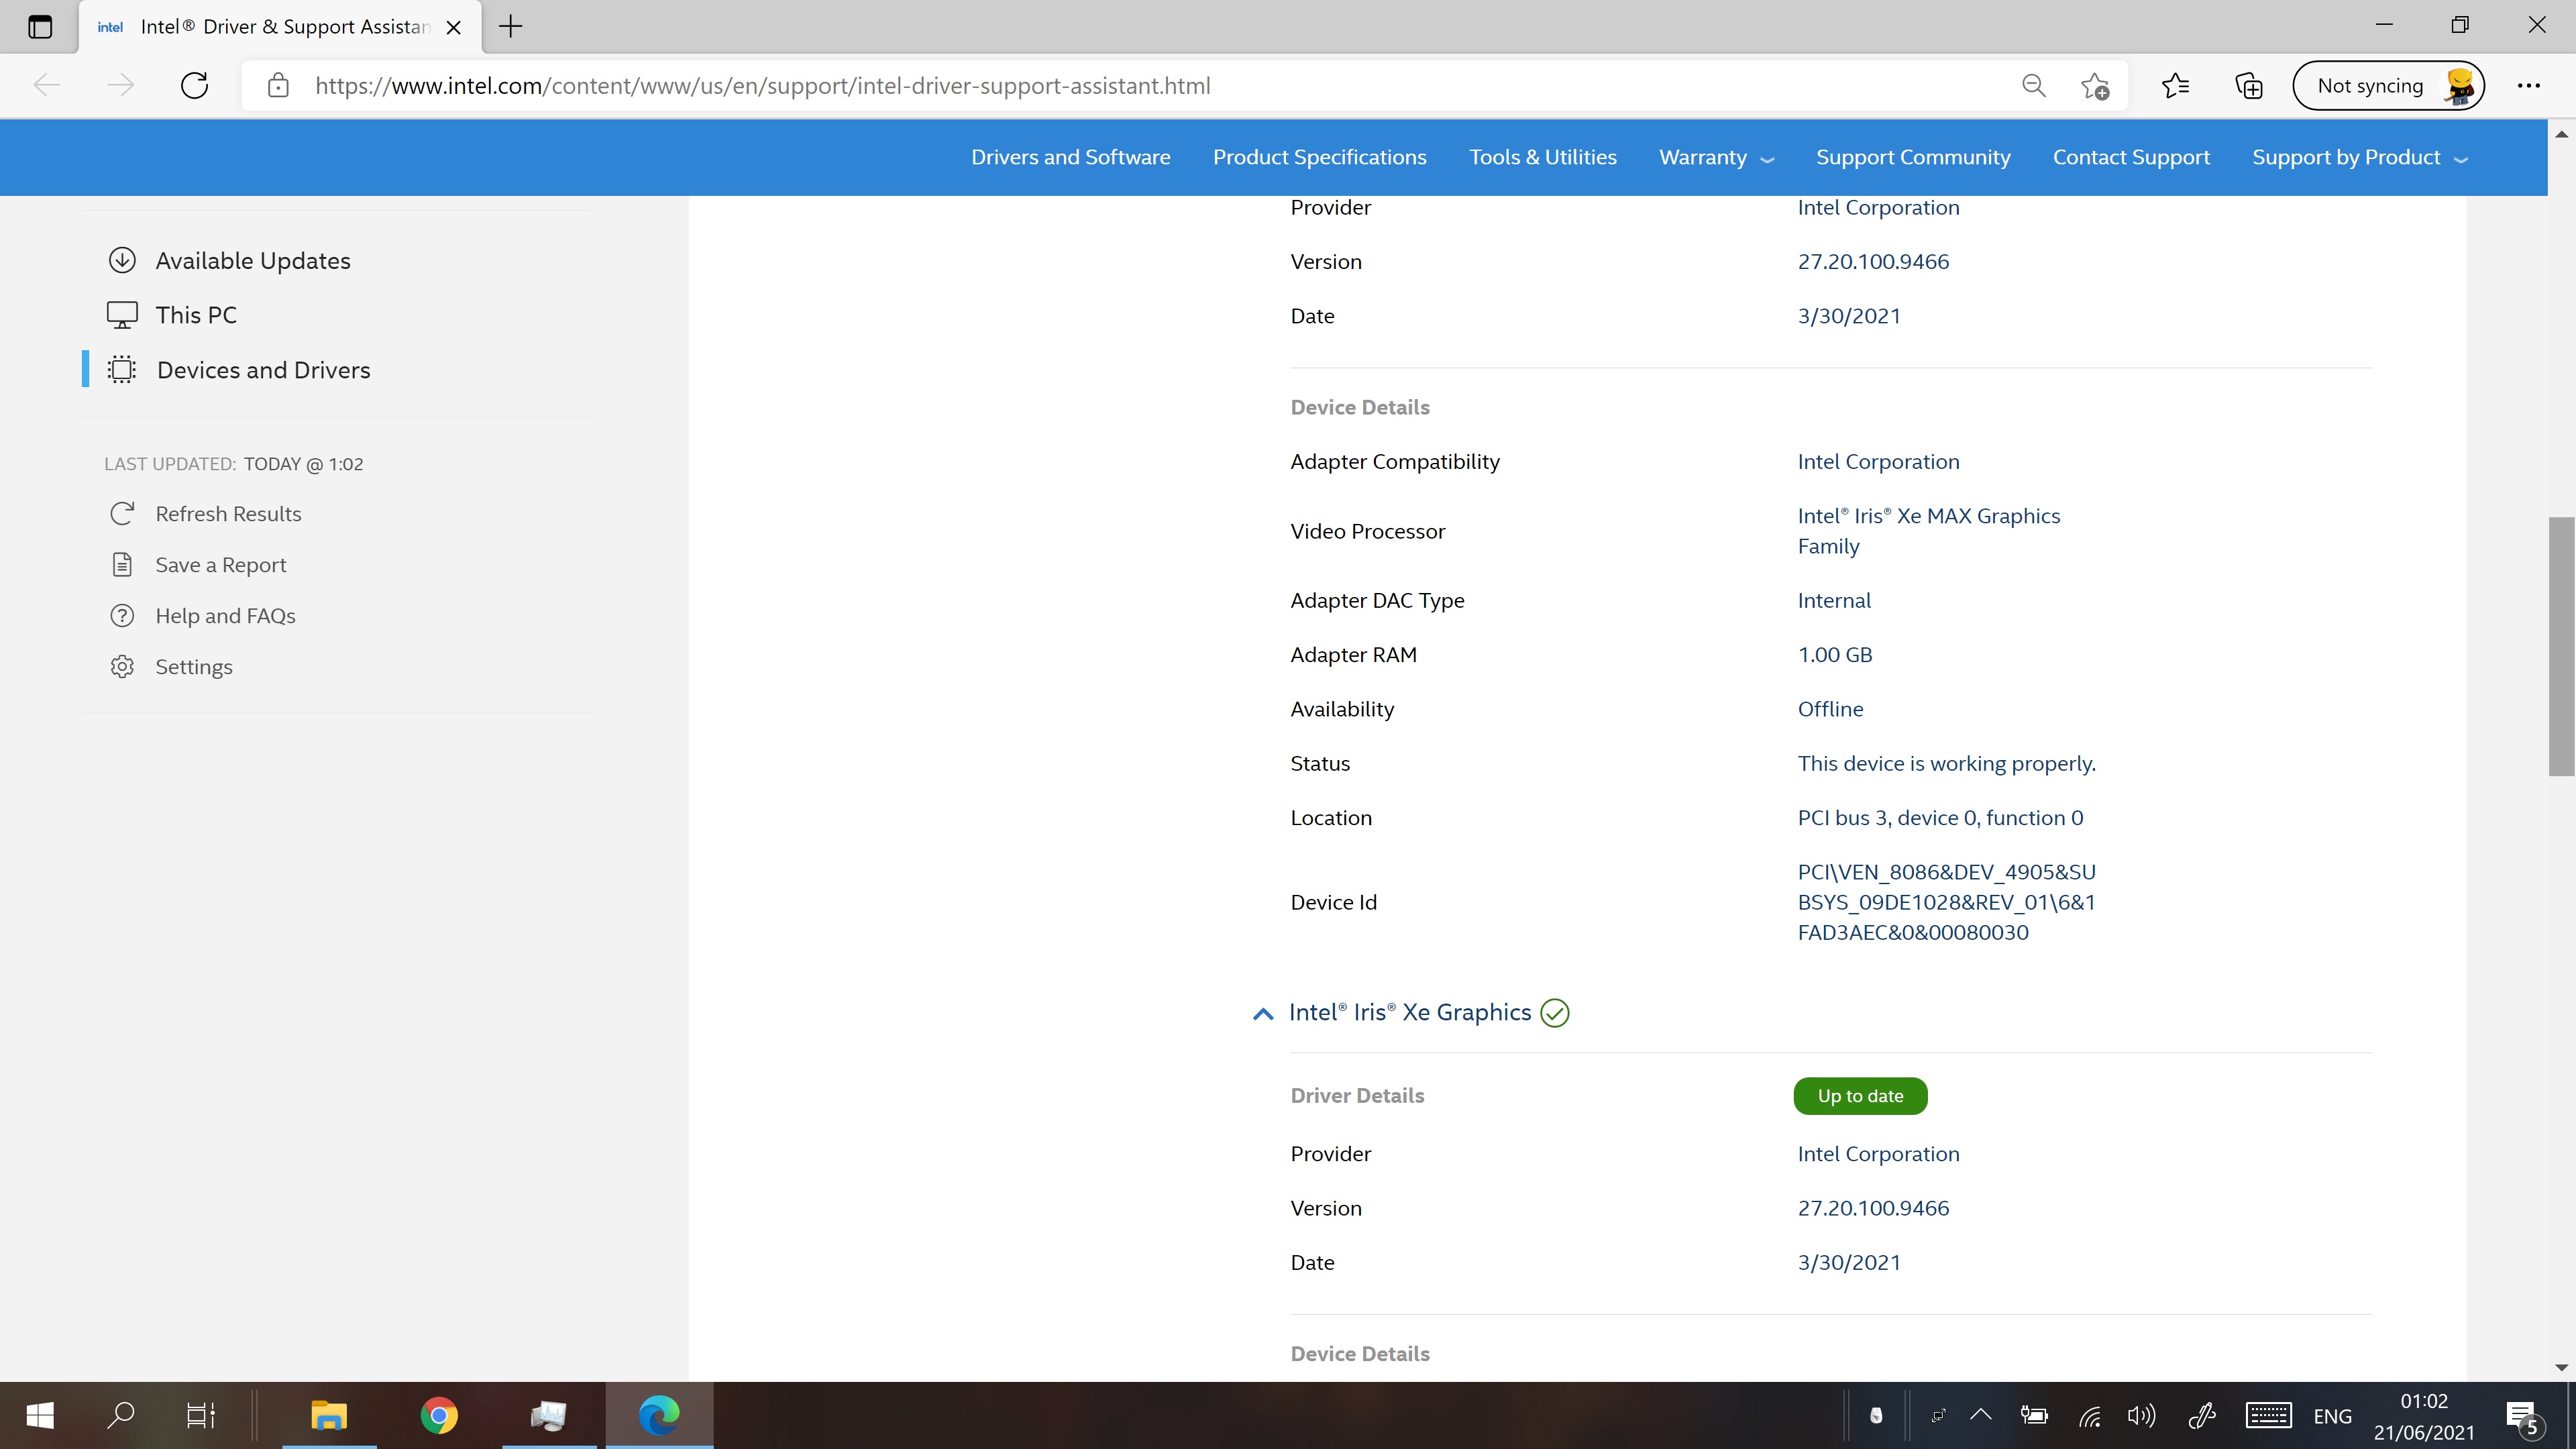Open Windows taskbar search
The width and height of the screenshot is (2576, 1449).
coord(120,1415)
